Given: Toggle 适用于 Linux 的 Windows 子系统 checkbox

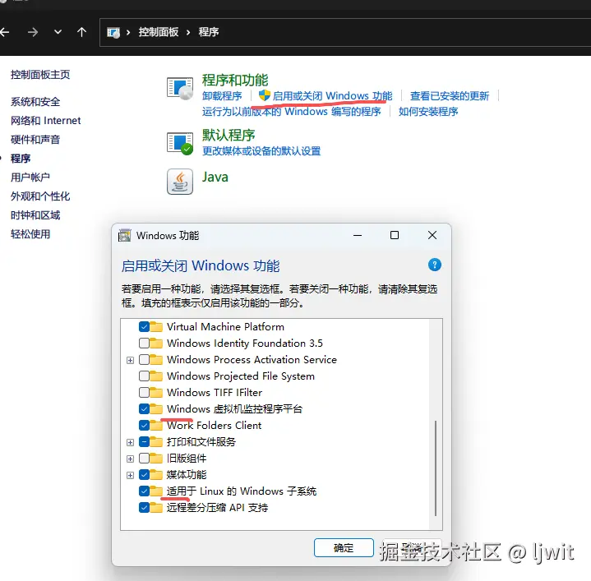Looking at the screenshot, I should pos(144,491).
